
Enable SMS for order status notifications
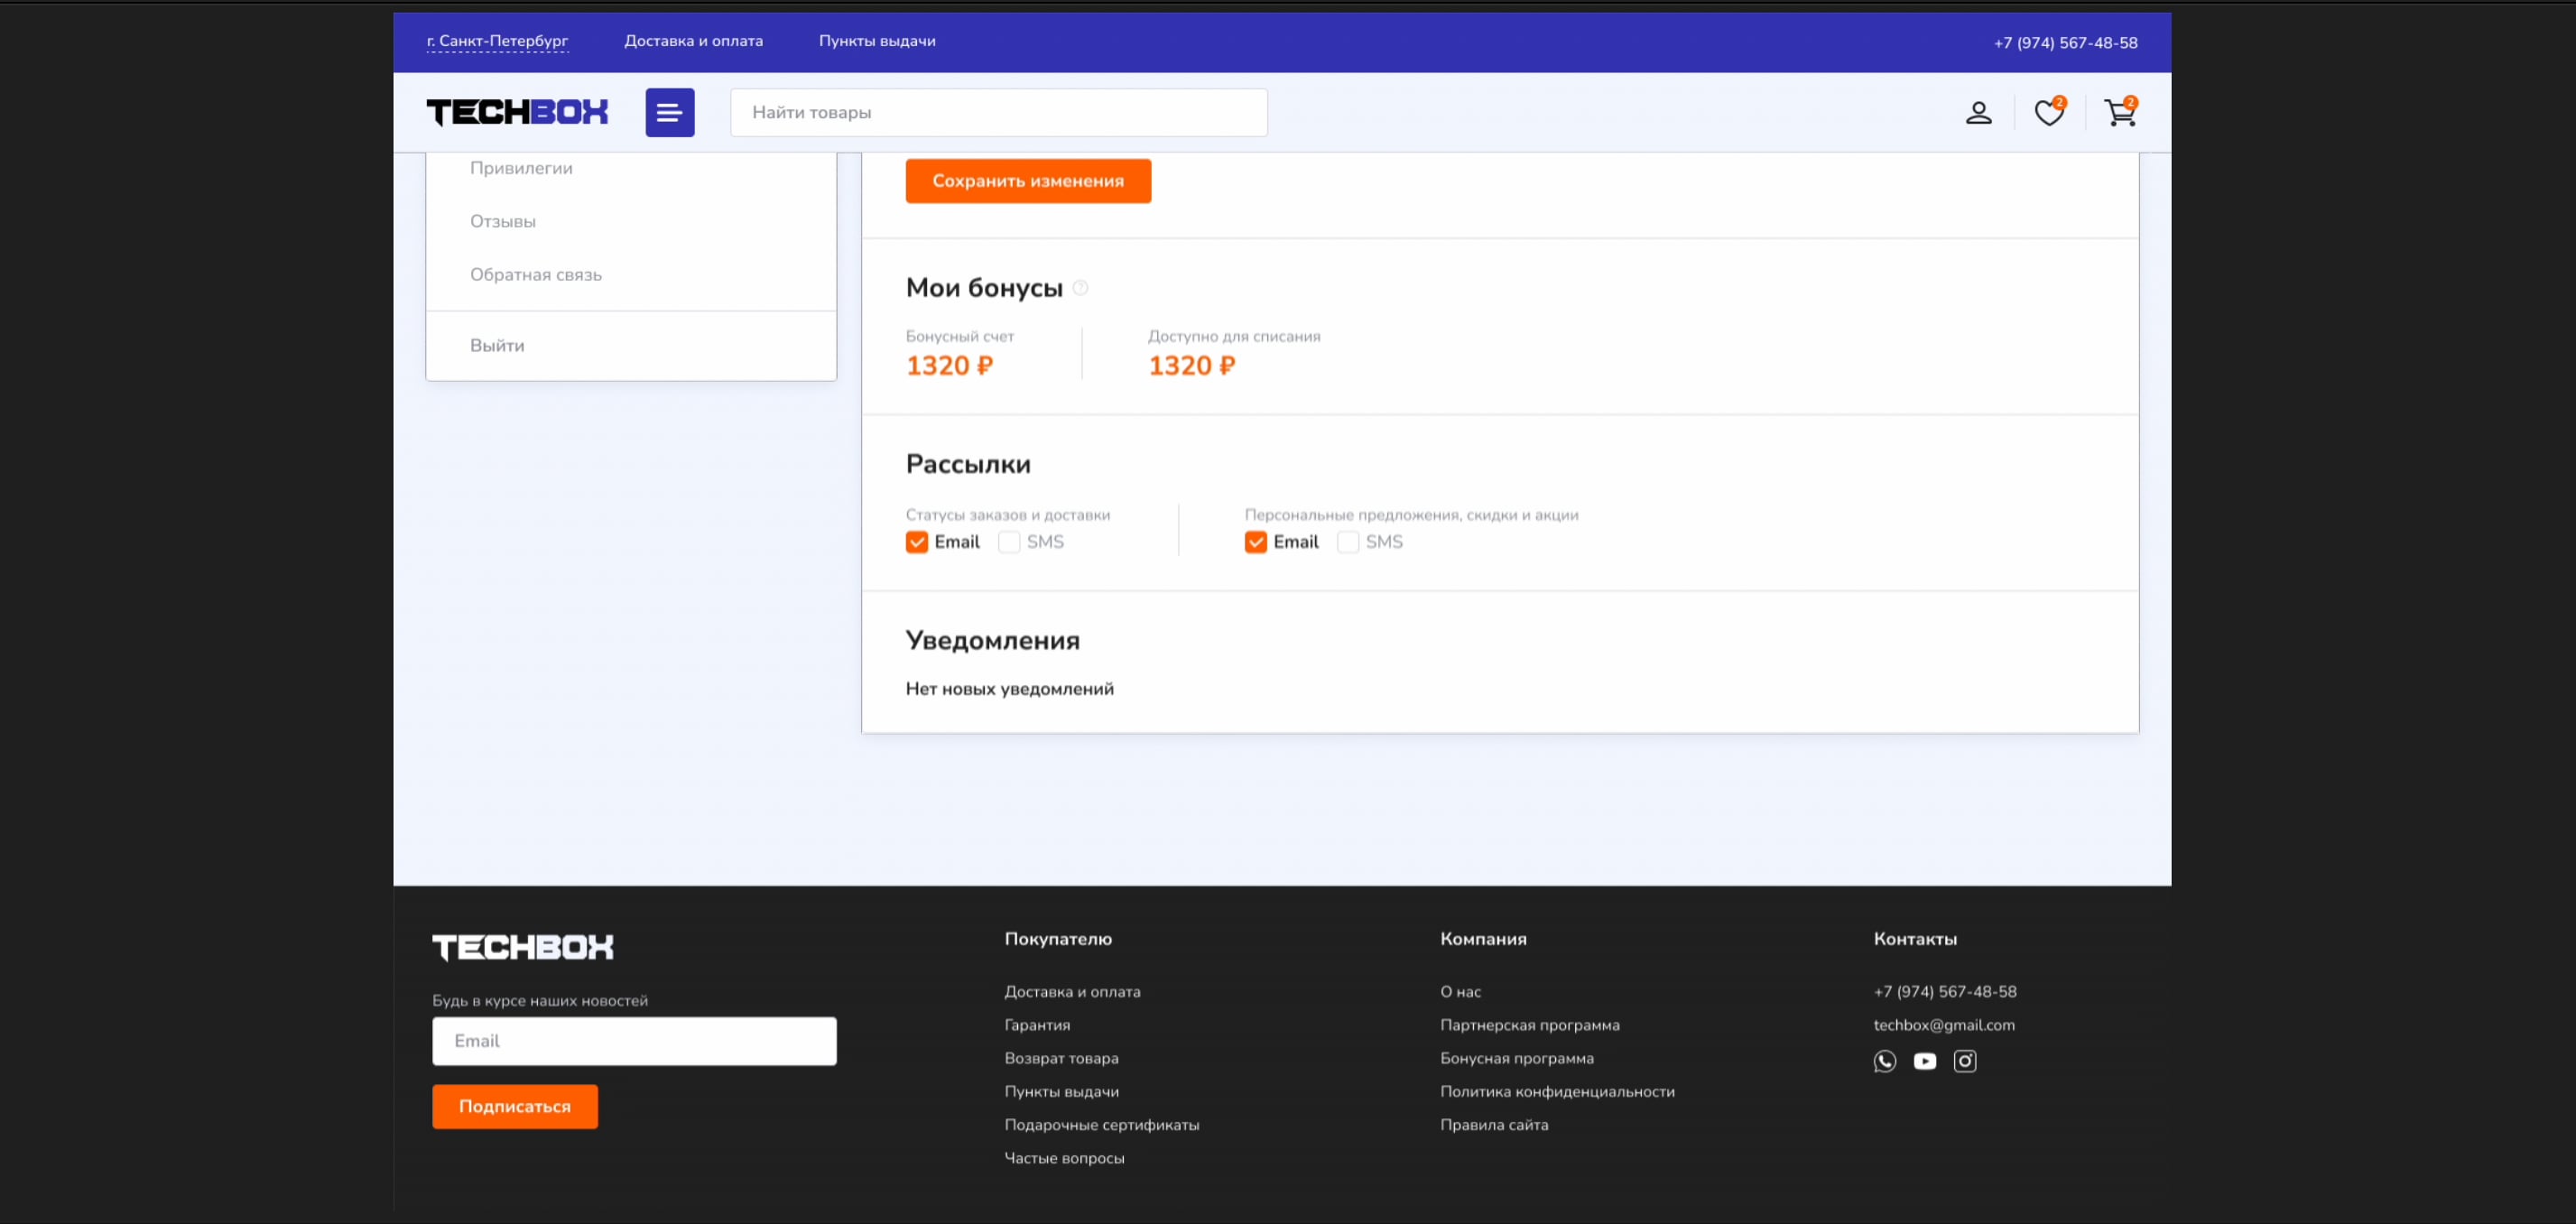pos(1009,541)
